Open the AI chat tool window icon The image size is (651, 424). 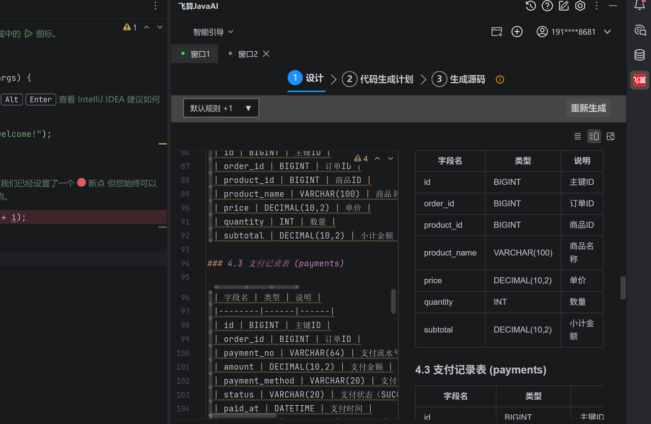pyautogui.click(x=640, y=30)
